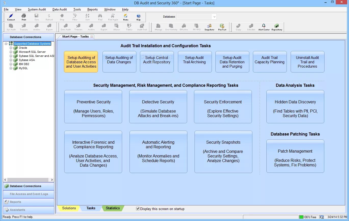The width and height of the screenshot is (349, 221).
Task: Open Uninstall Audit Trail and Procedures task
Action: coord(307,62)
